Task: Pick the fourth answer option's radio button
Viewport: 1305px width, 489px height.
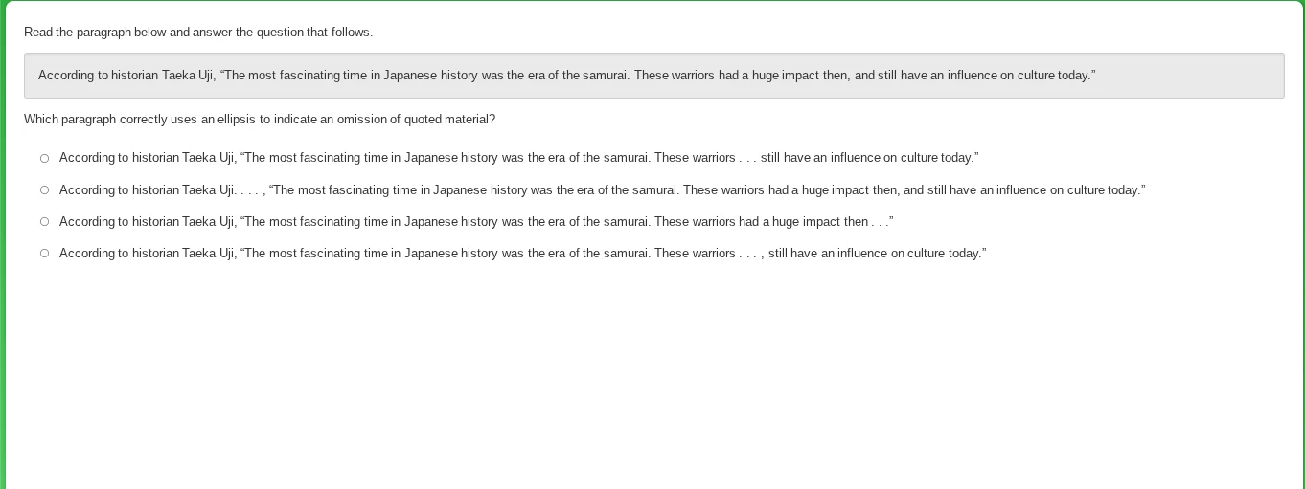Action: (44, 254)
